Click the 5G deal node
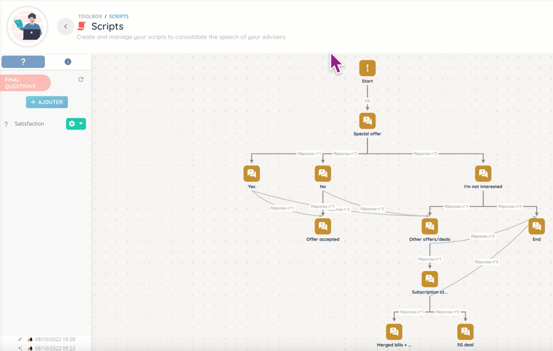This screenshot has height=351, width=553. coord(465,332)
